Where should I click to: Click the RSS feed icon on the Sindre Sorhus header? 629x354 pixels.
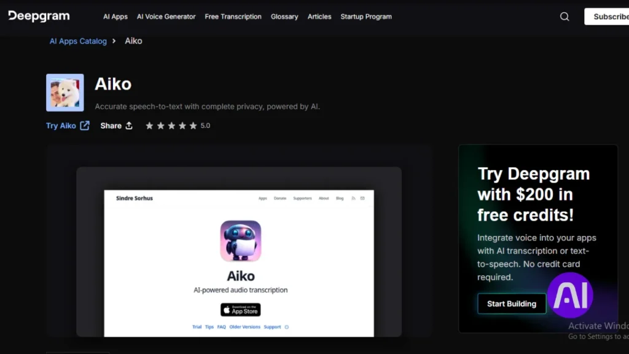353,198
